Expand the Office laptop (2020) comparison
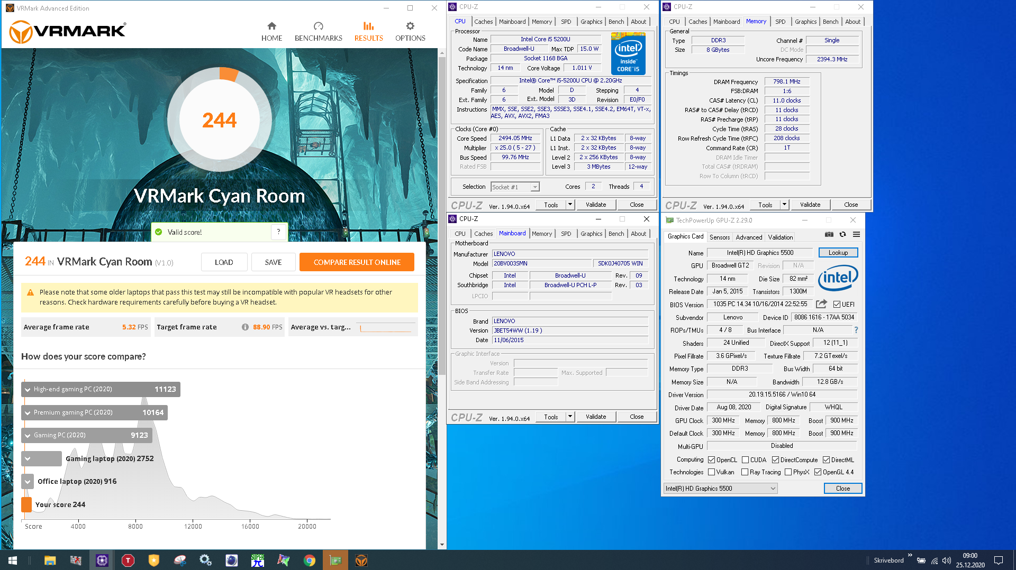Image resolution: width=1016 pixels, height=570 pixels. point(28,481)
